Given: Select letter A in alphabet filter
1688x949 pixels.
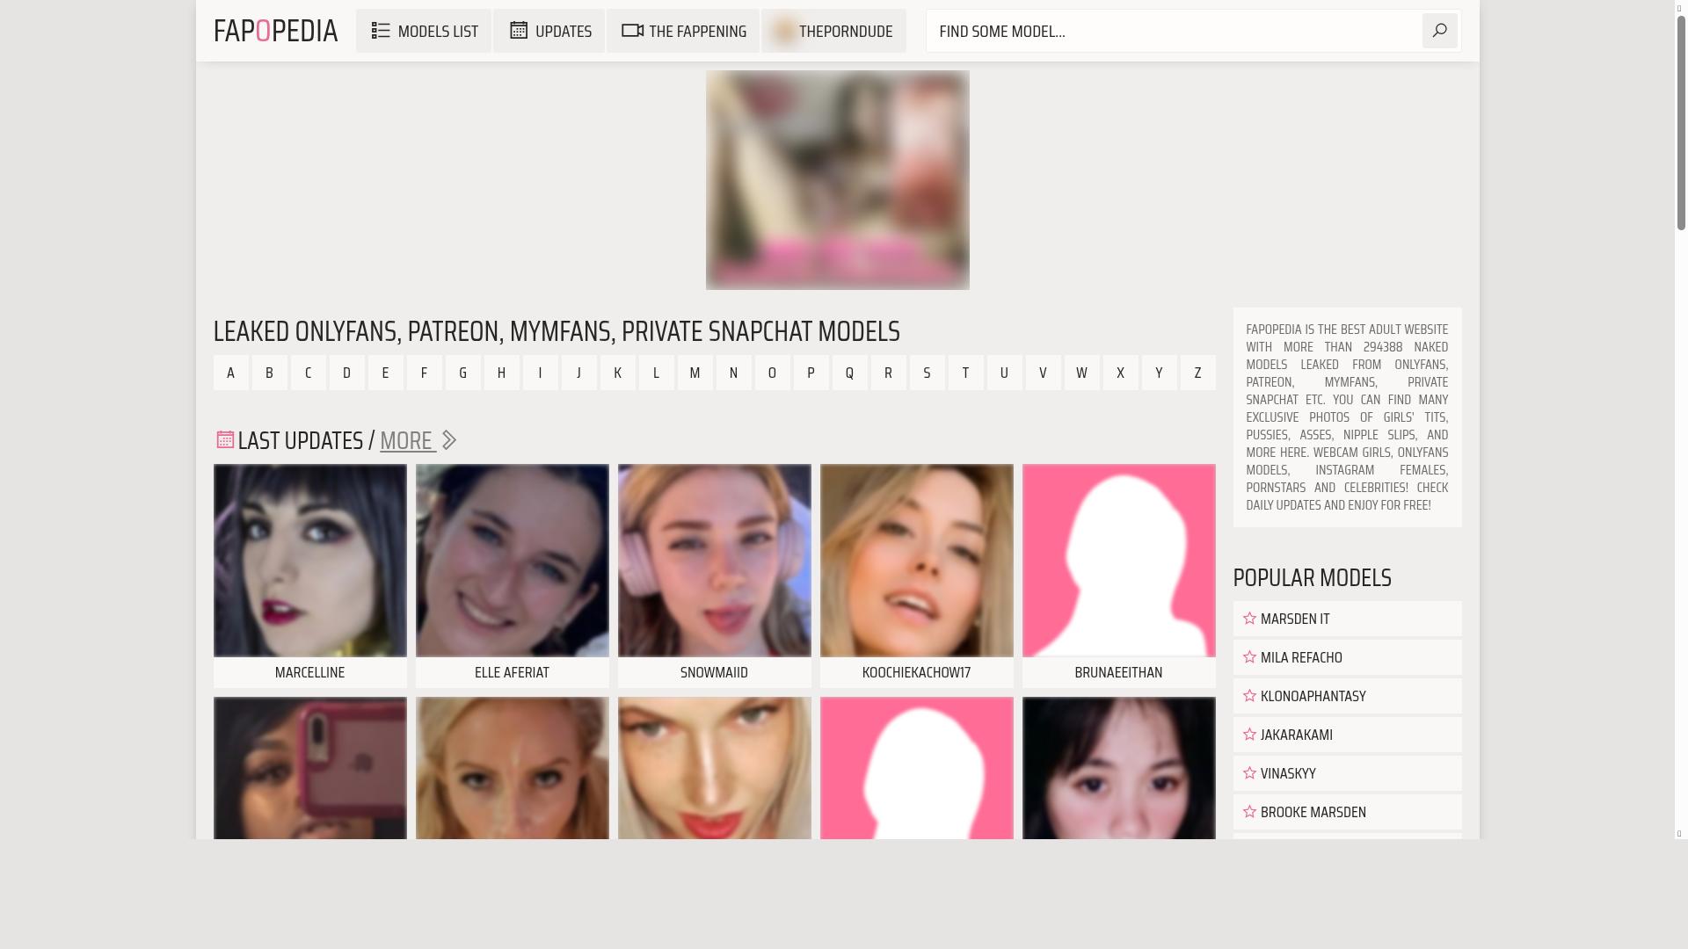Looking at the screenshot, I should [231, 373].
